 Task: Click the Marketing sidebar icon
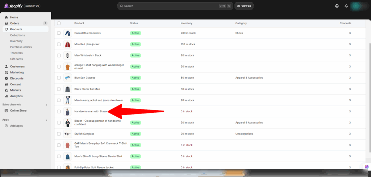point(7,72)
